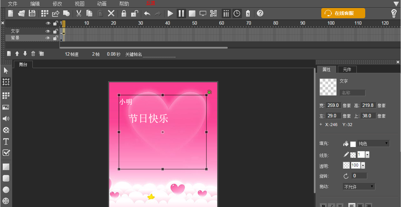Delete layer using the trash can icon
The height and width of the screenshot is (207, 401).
click(33, 54)
